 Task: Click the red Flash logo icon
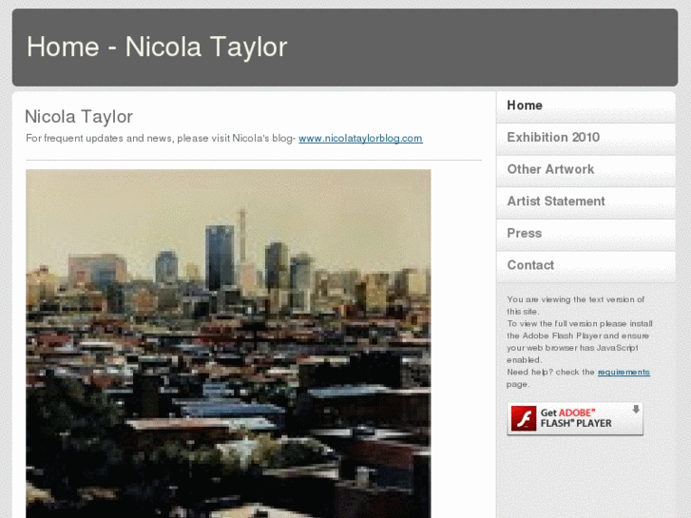click(524, 418)
